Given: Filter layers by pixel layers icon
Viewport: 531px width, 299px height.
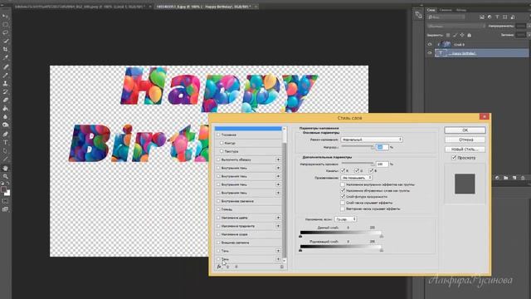Looking at the screenshot, I should click(x=481, y=17).
